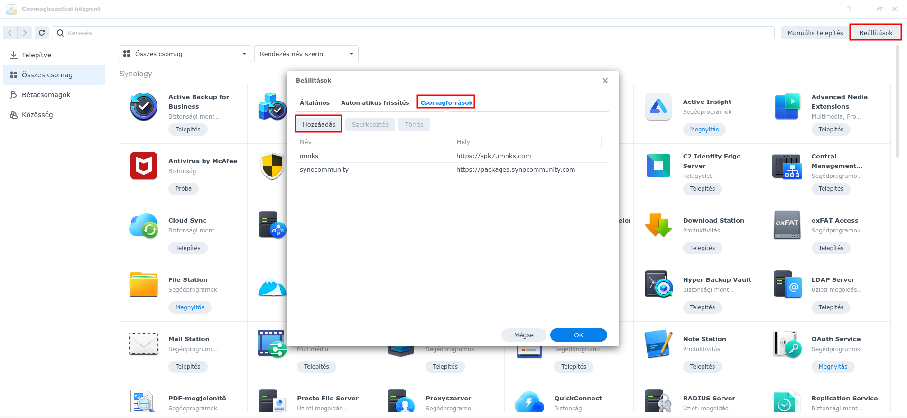This screenshot has width=907, height=418.
Task: Click the Szerkesztés button
Action: pos(370,124)
